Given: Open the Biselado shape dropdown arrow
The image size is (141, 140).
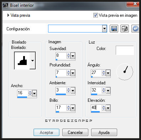Looking at the screenshot, I should coord(32,60).
